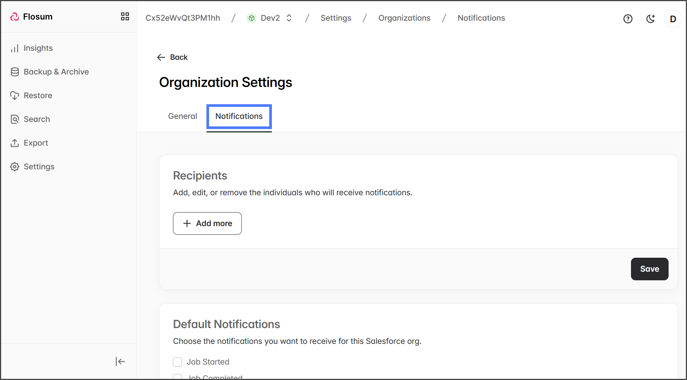Toggle dark mode moon icon

(651, 19)
